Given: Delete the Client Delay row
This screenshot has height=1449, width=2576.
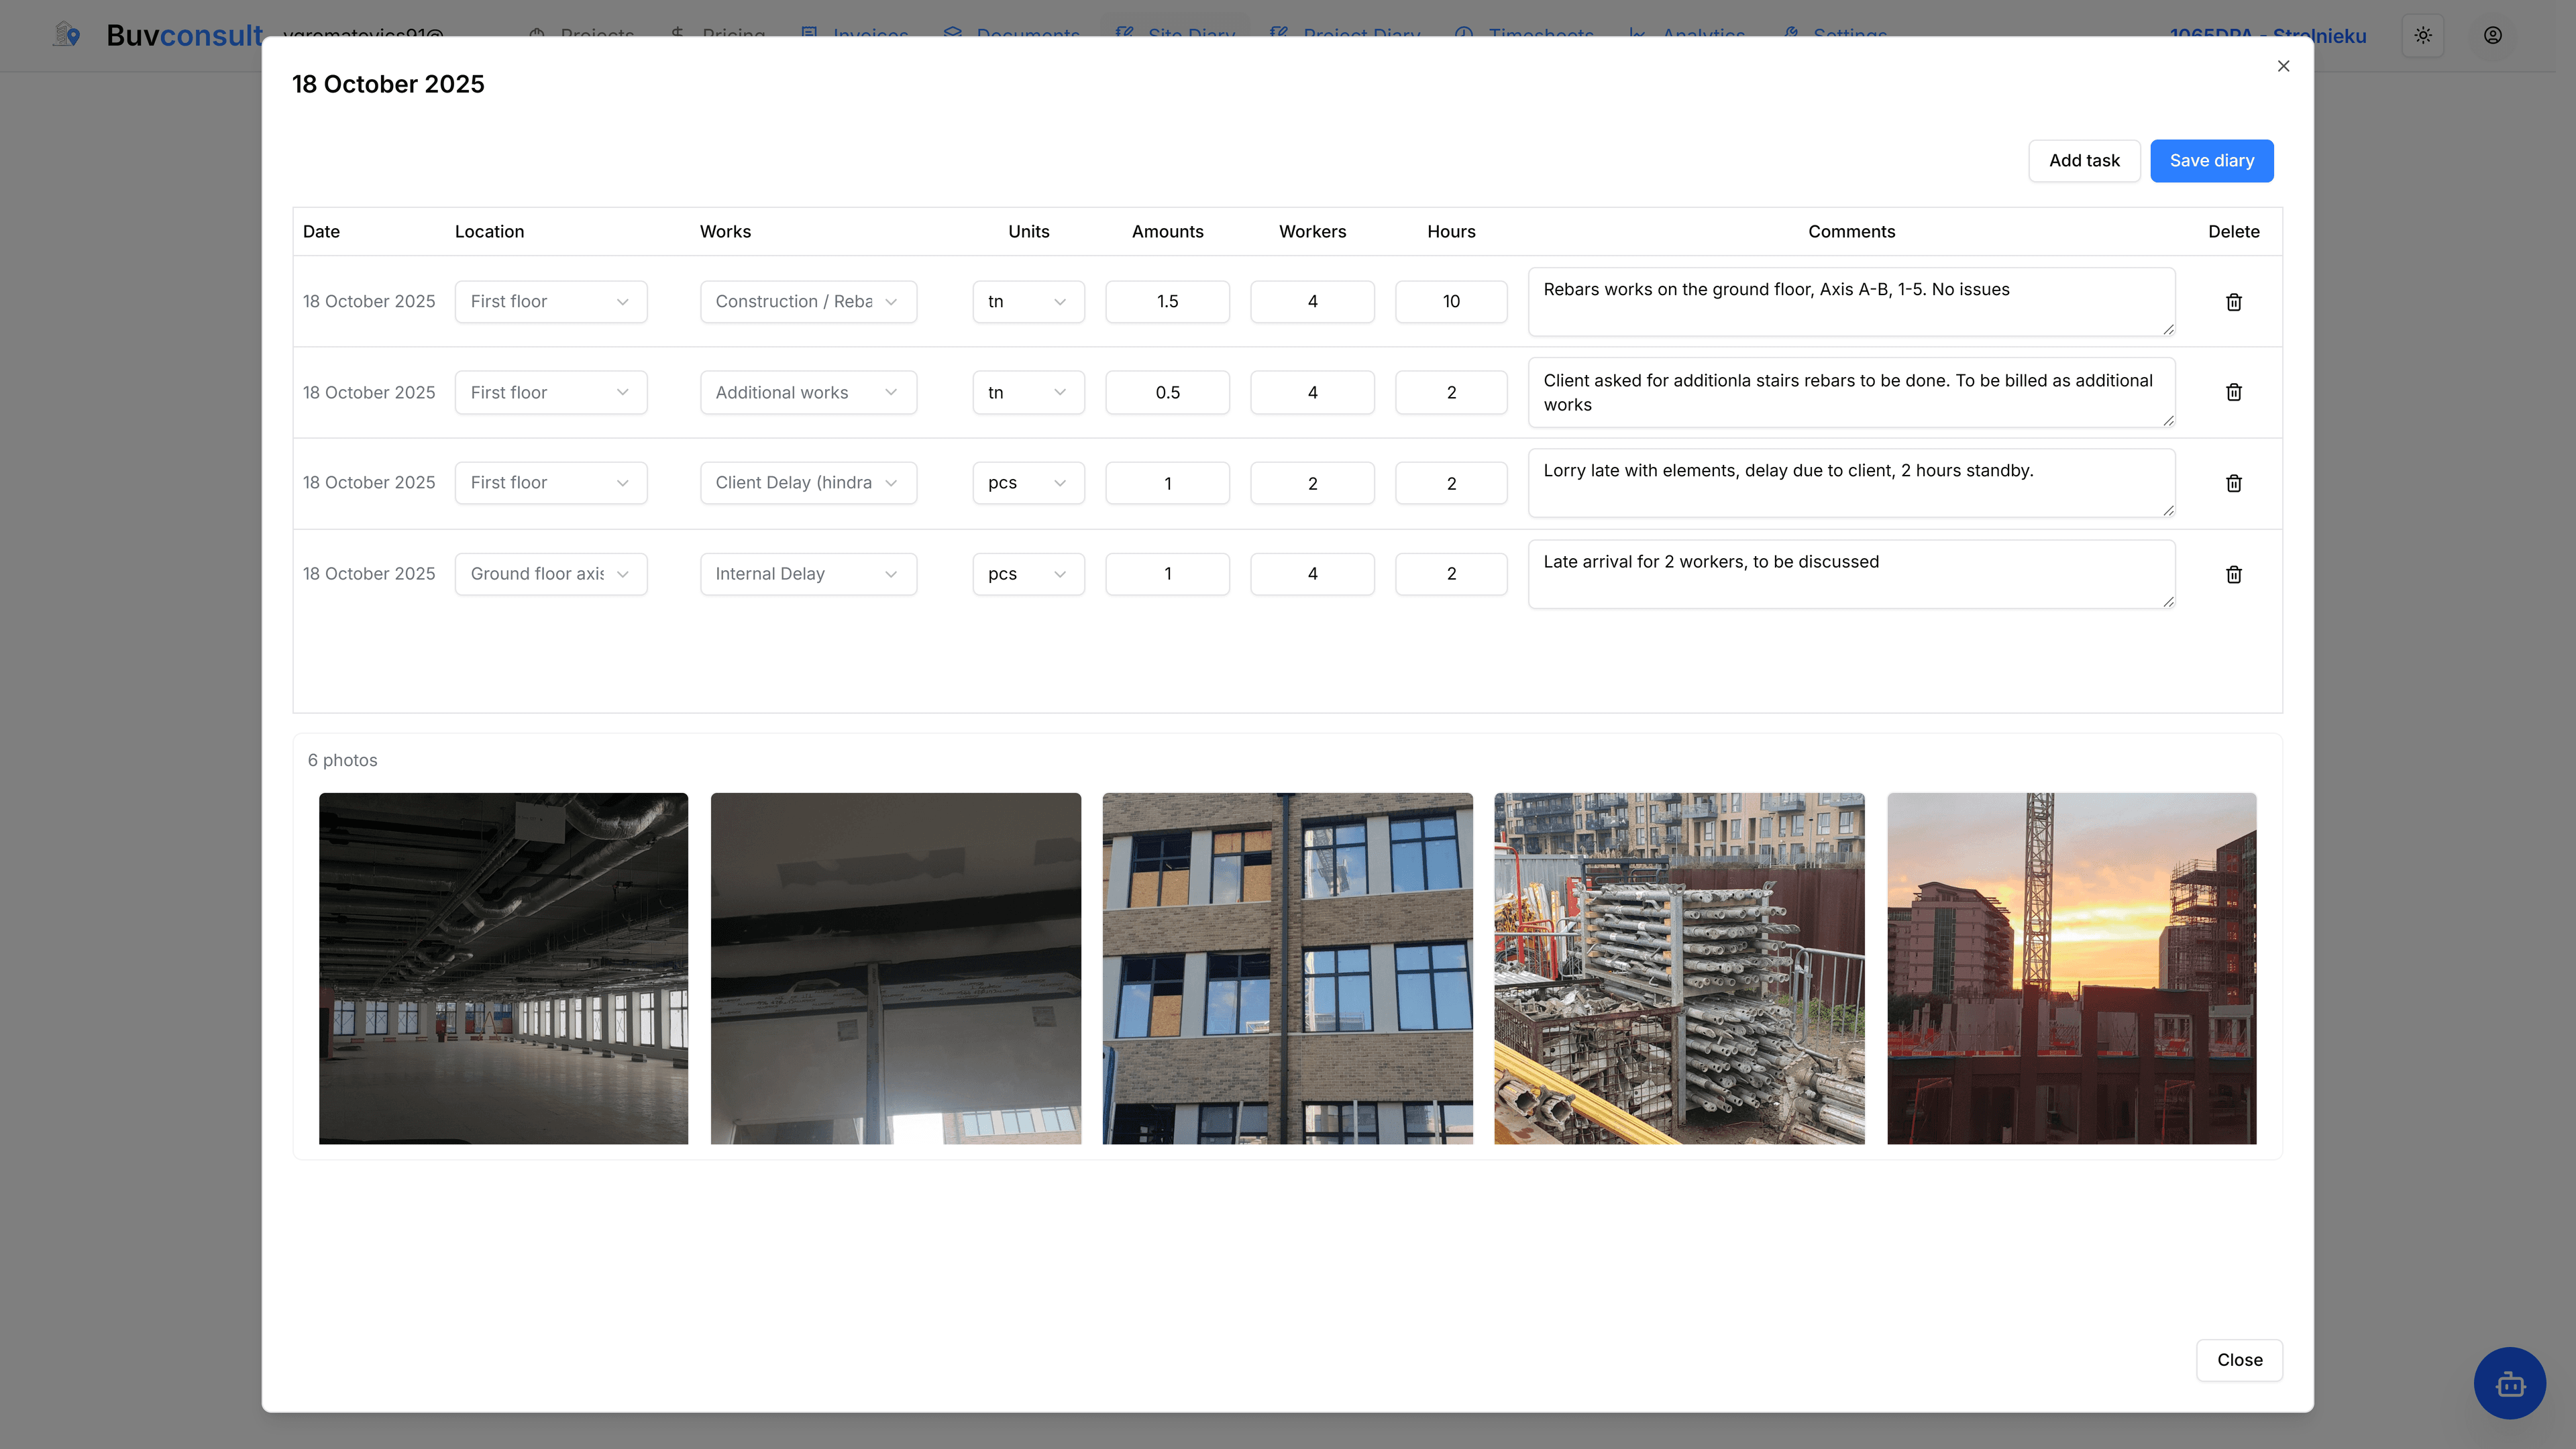Looking at the screenshot, I should pyautogui.click(x=2234, y=483).
